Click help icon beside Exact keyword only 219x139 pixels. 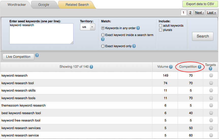tap(134, 46)
